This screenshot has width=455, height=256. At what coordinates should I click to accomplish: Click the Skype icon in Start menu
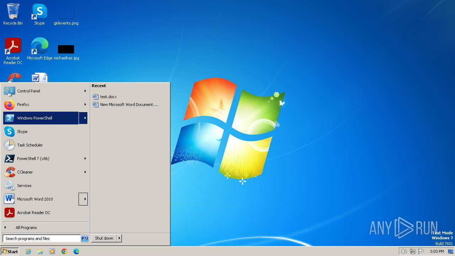tap(10, 132)
